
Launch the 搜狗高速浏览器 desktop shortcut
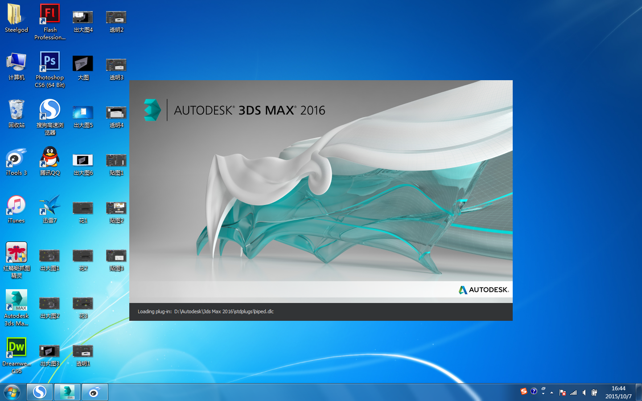(50, 117)
